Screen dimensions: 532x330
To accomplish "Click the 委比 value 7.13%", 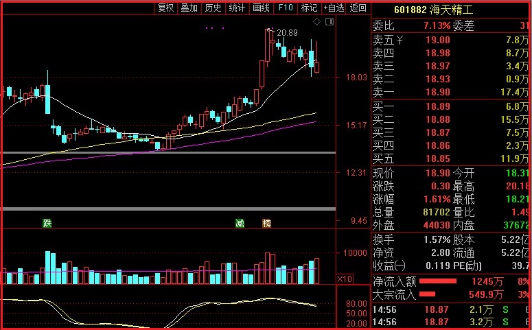I will pos(437,26).
